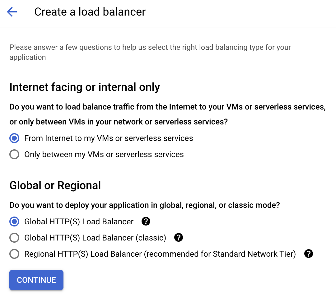Pick Global HTTP(S) Load Balancer (classic) radio
The width and height of the screenshot is (336, 308).
(x=14, y=238)
